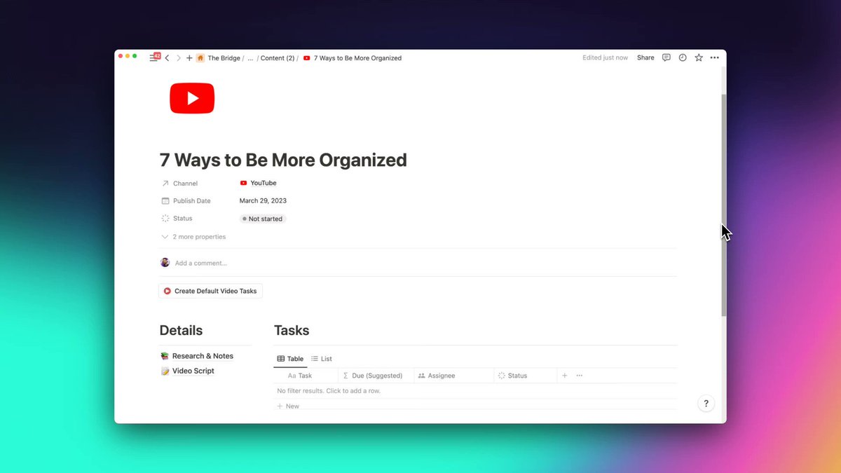Open page history clock icon

click(x=683, y=58)
